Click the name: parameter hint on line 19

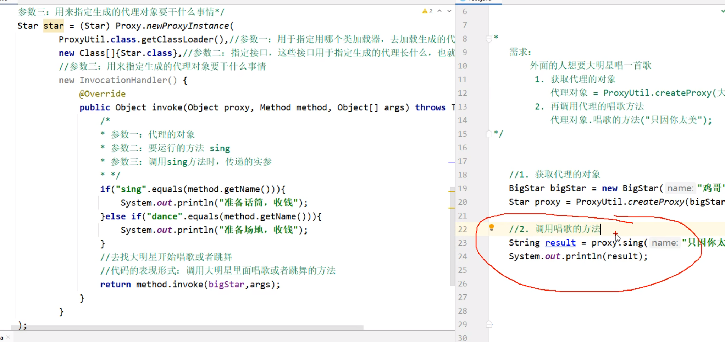[x=680, y=188]
